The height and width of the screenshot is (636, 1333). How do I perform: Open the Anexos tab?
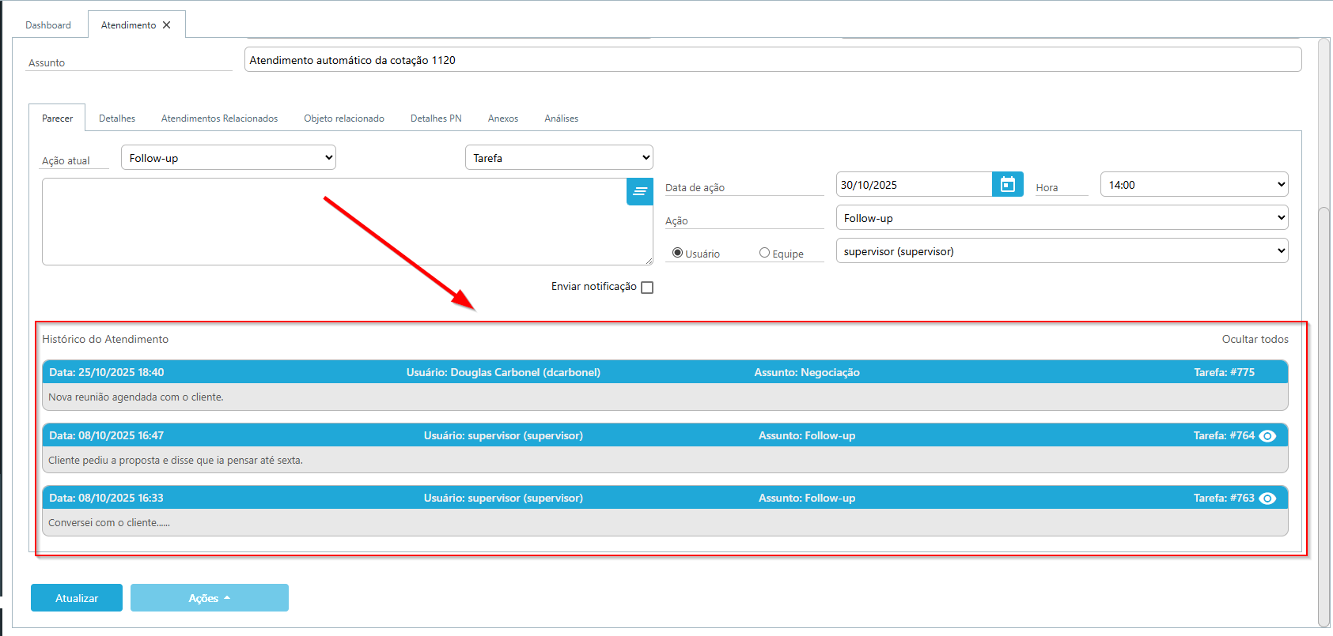point(502,119)
